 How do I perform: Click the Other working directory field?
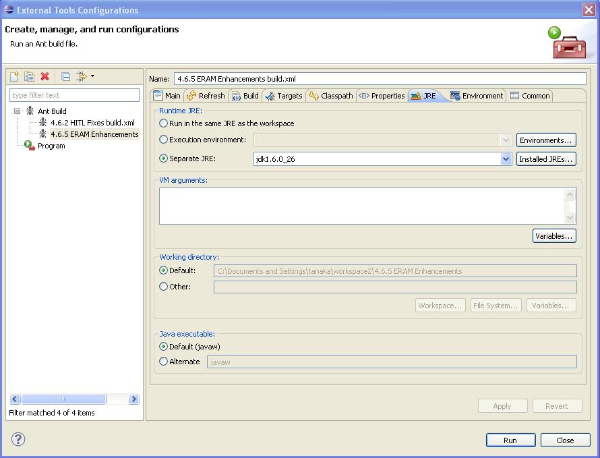(x=395, y=287)
